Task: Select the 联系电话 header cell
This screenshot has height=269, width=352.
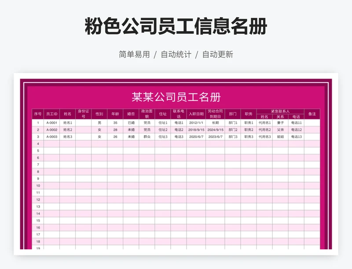Action: (x=179, y=114)
